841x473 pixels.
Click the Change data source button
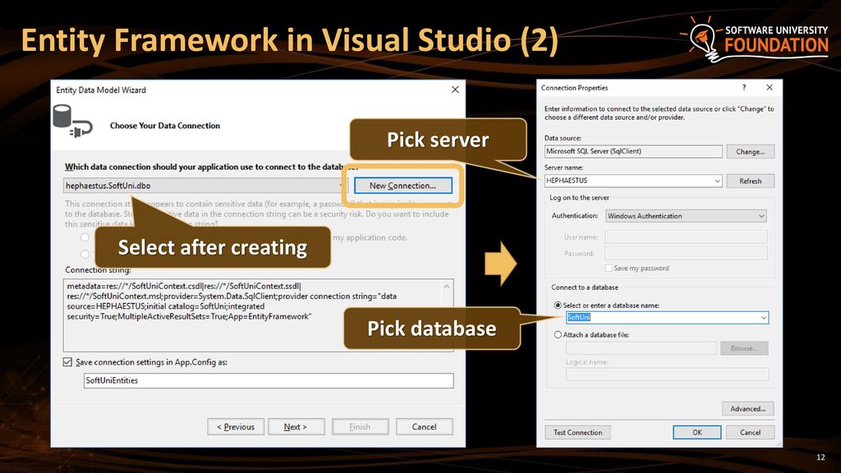click(751, 152)
